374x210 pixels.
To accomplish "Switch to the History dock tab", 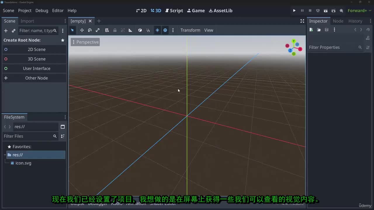I will 355,21.
